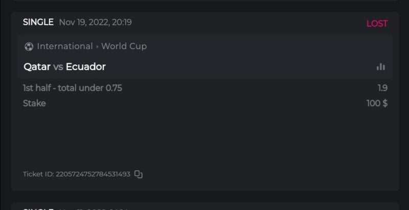Viewport: 409px width, 210px height.
Task: Open match statistics bar chart icon
Action: (x=380, y=67)
